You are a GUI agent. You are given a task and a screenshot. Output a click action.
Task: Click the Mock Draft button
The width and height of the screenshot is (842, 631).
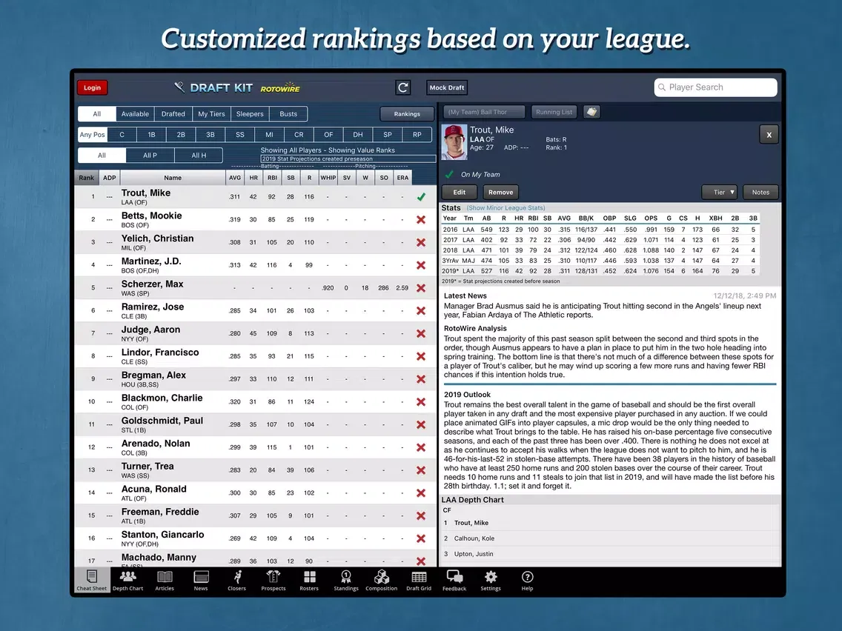(447, 87)
